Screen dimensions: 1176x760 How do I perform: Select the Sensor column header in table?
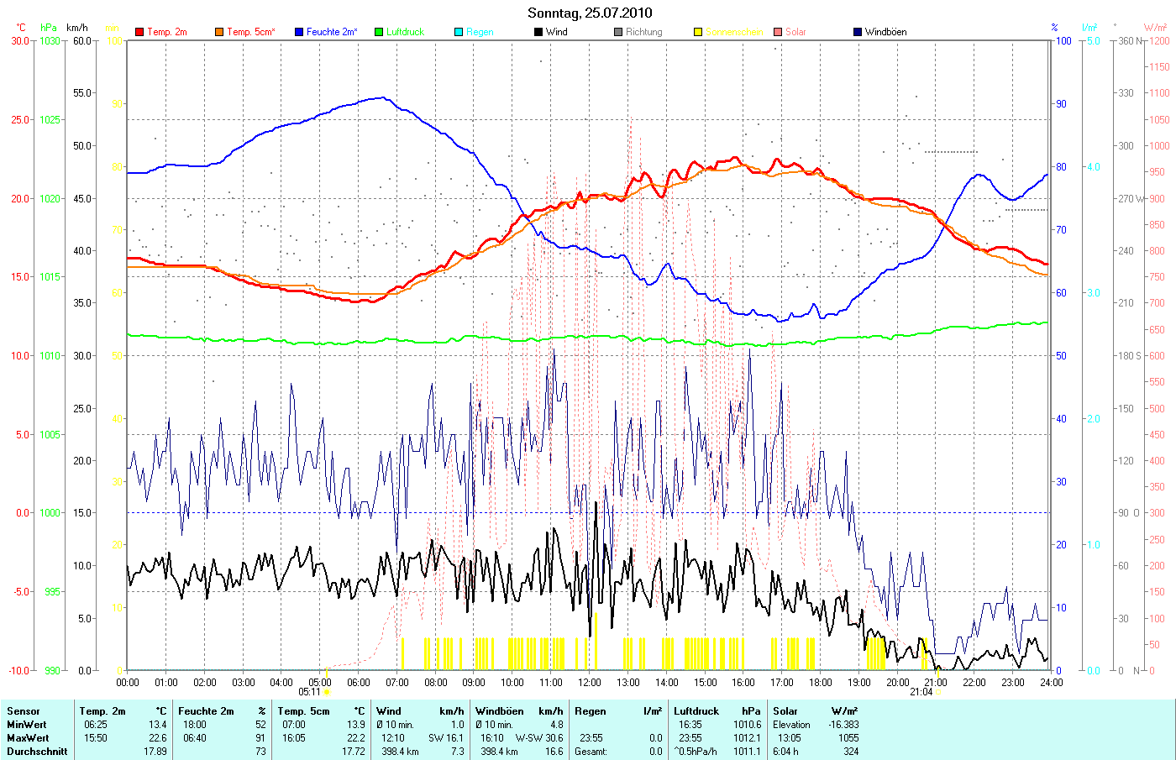(x=23, y=711)
